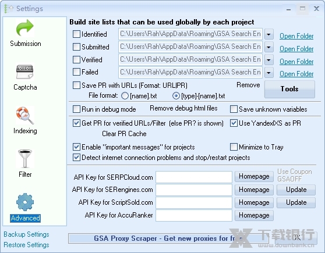
Task: Click the Settings window title icon
Action: click(x=9, y=9)
